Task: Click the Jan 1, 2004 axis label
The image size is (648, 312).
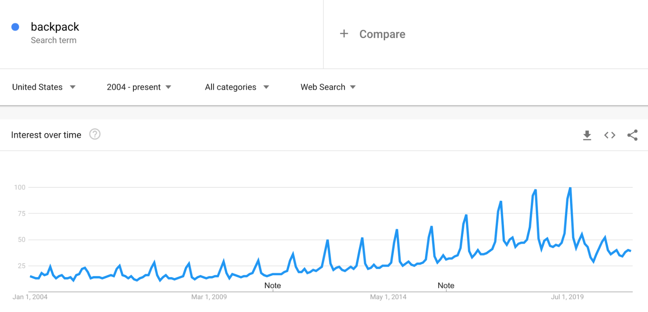Action: 30,297
